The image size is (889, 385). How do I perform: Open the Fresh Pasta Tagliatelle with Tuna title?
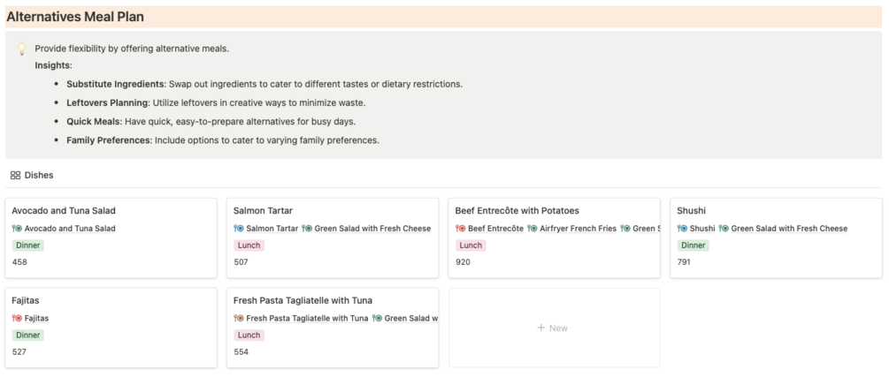pyautogui.click(x=315, y=300)
